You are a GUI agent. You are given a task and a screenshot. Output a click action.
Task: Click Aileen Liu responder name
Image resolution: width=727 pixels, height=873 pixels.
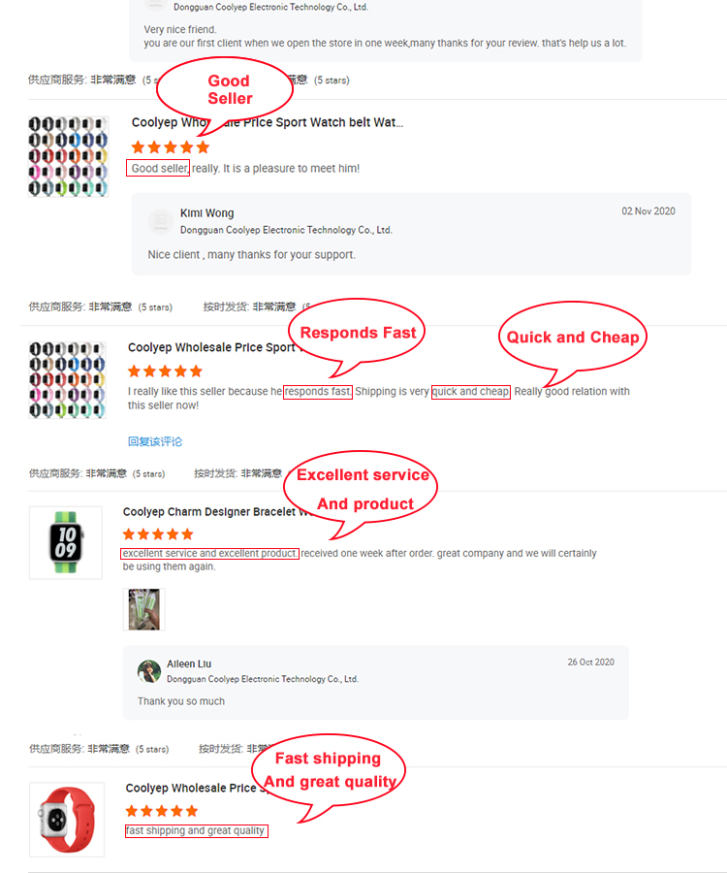(189, 663)
